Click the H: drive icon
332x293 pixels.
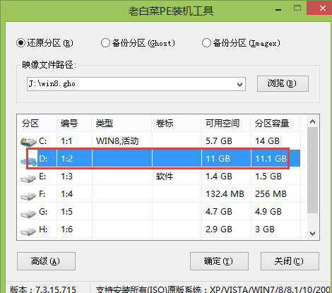(x=28, y=231)
